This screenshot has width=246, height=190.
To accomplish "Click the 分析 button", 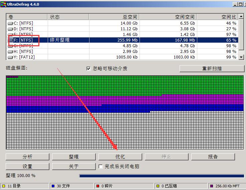I will (x=27, y=157).
